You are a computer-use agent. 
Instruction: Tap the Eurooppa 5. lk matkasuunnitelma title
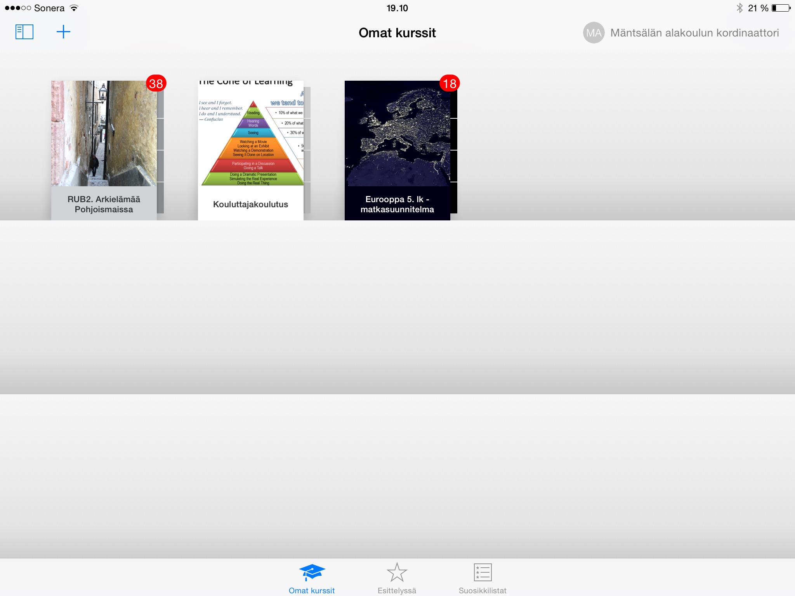(397, 204)
